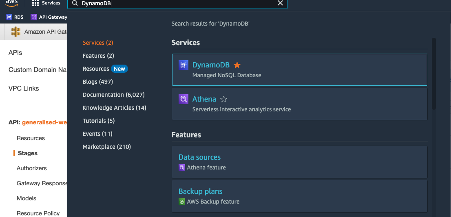Open the Backup plans feature link

click(200, 191)
